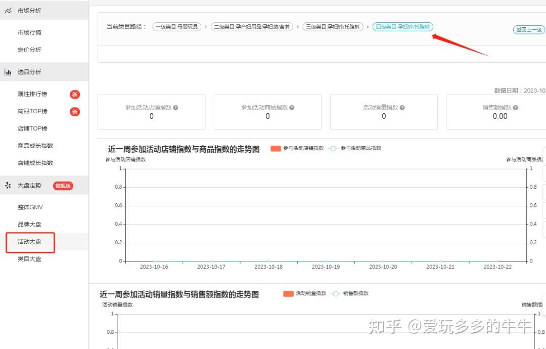Click 三级类目 孕妇裤/托腹裤 breadcrumb
The height and width of the screenshot is (349, 546).
(333, 27)
